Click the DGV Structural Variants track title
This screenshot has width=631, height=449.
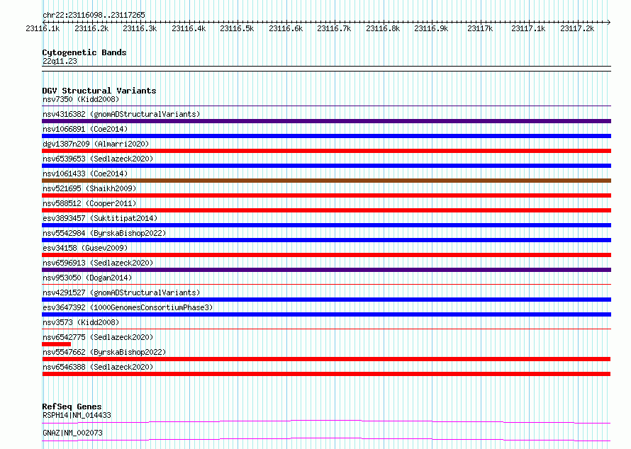[x=99, y=91]
